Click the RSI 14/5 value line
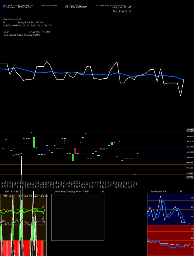Screen dimensions: 194x256 point(23,22)
